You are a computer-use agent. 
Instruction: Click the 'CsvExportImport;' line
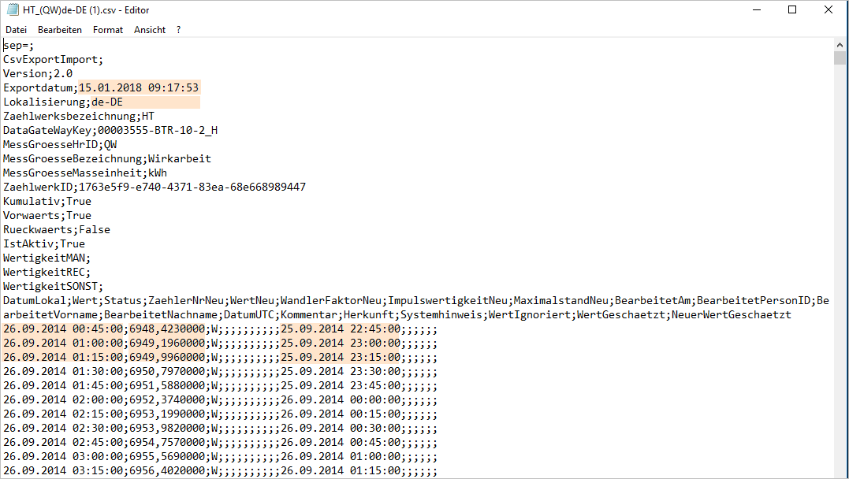tap(53, 60)
